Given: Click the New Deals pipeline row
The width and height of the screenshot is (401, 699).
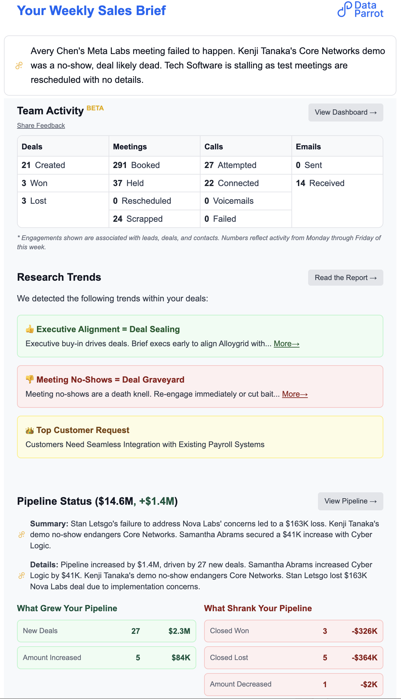Looking at the screenshot, I should [106, 631].
